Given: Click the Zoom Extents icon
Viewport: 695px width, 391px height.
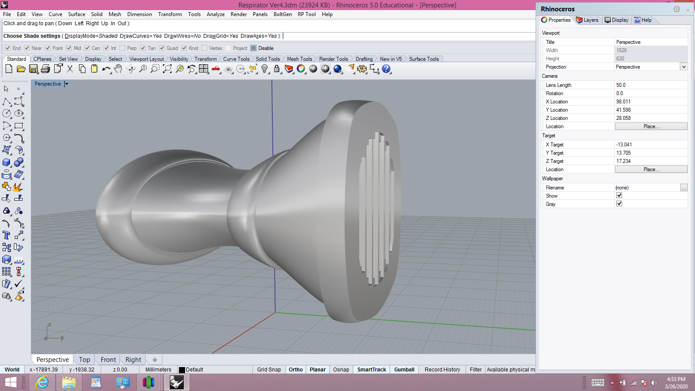Looking at the screenshot, I should 167,69.
